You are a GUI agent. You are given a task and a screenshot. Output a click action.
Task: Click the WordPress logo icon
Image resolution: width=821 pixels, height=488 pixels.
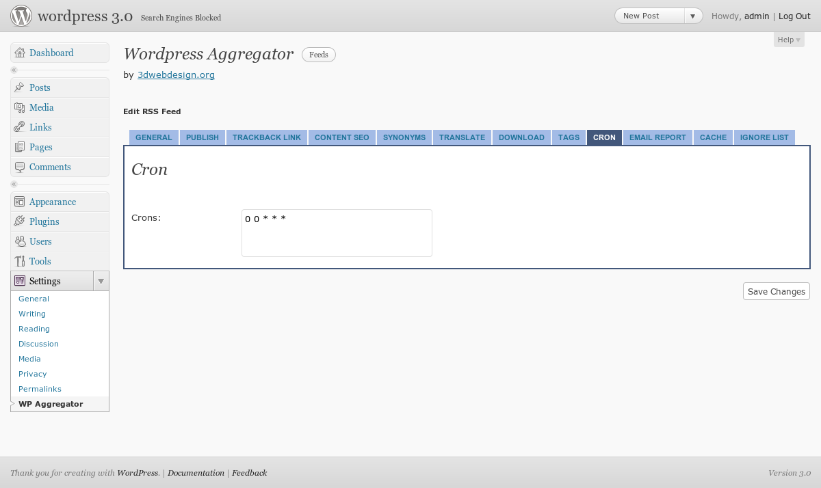tap(21, 16)
